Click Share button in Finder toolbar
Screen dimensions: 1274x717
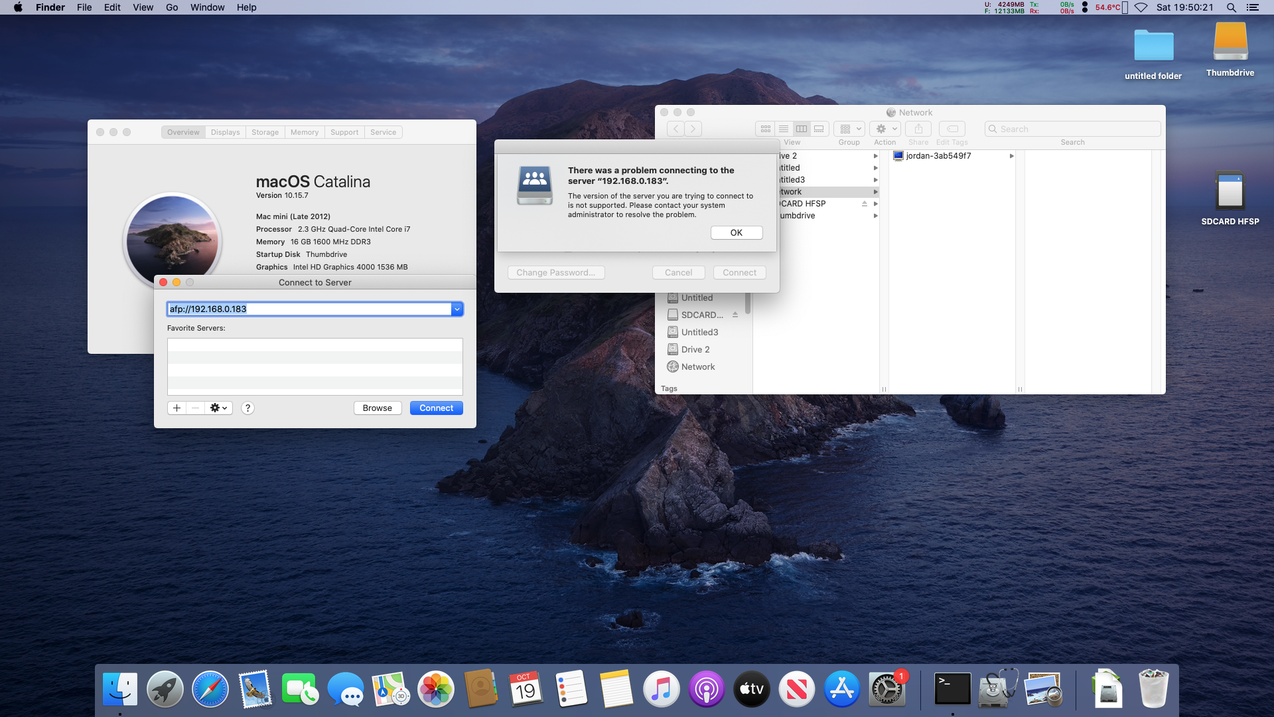click(918, 129)
